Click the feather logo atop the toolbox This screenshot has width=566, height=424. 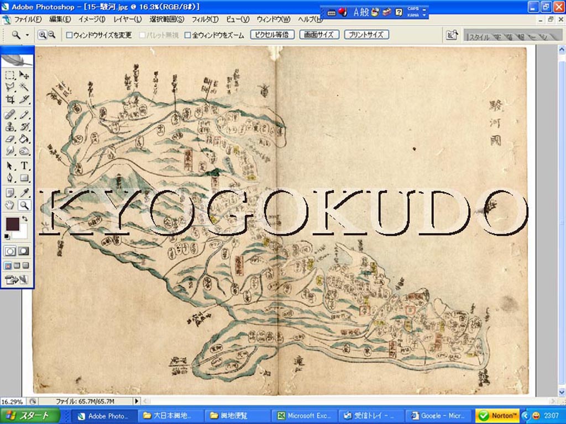click(x=17, y=60)
